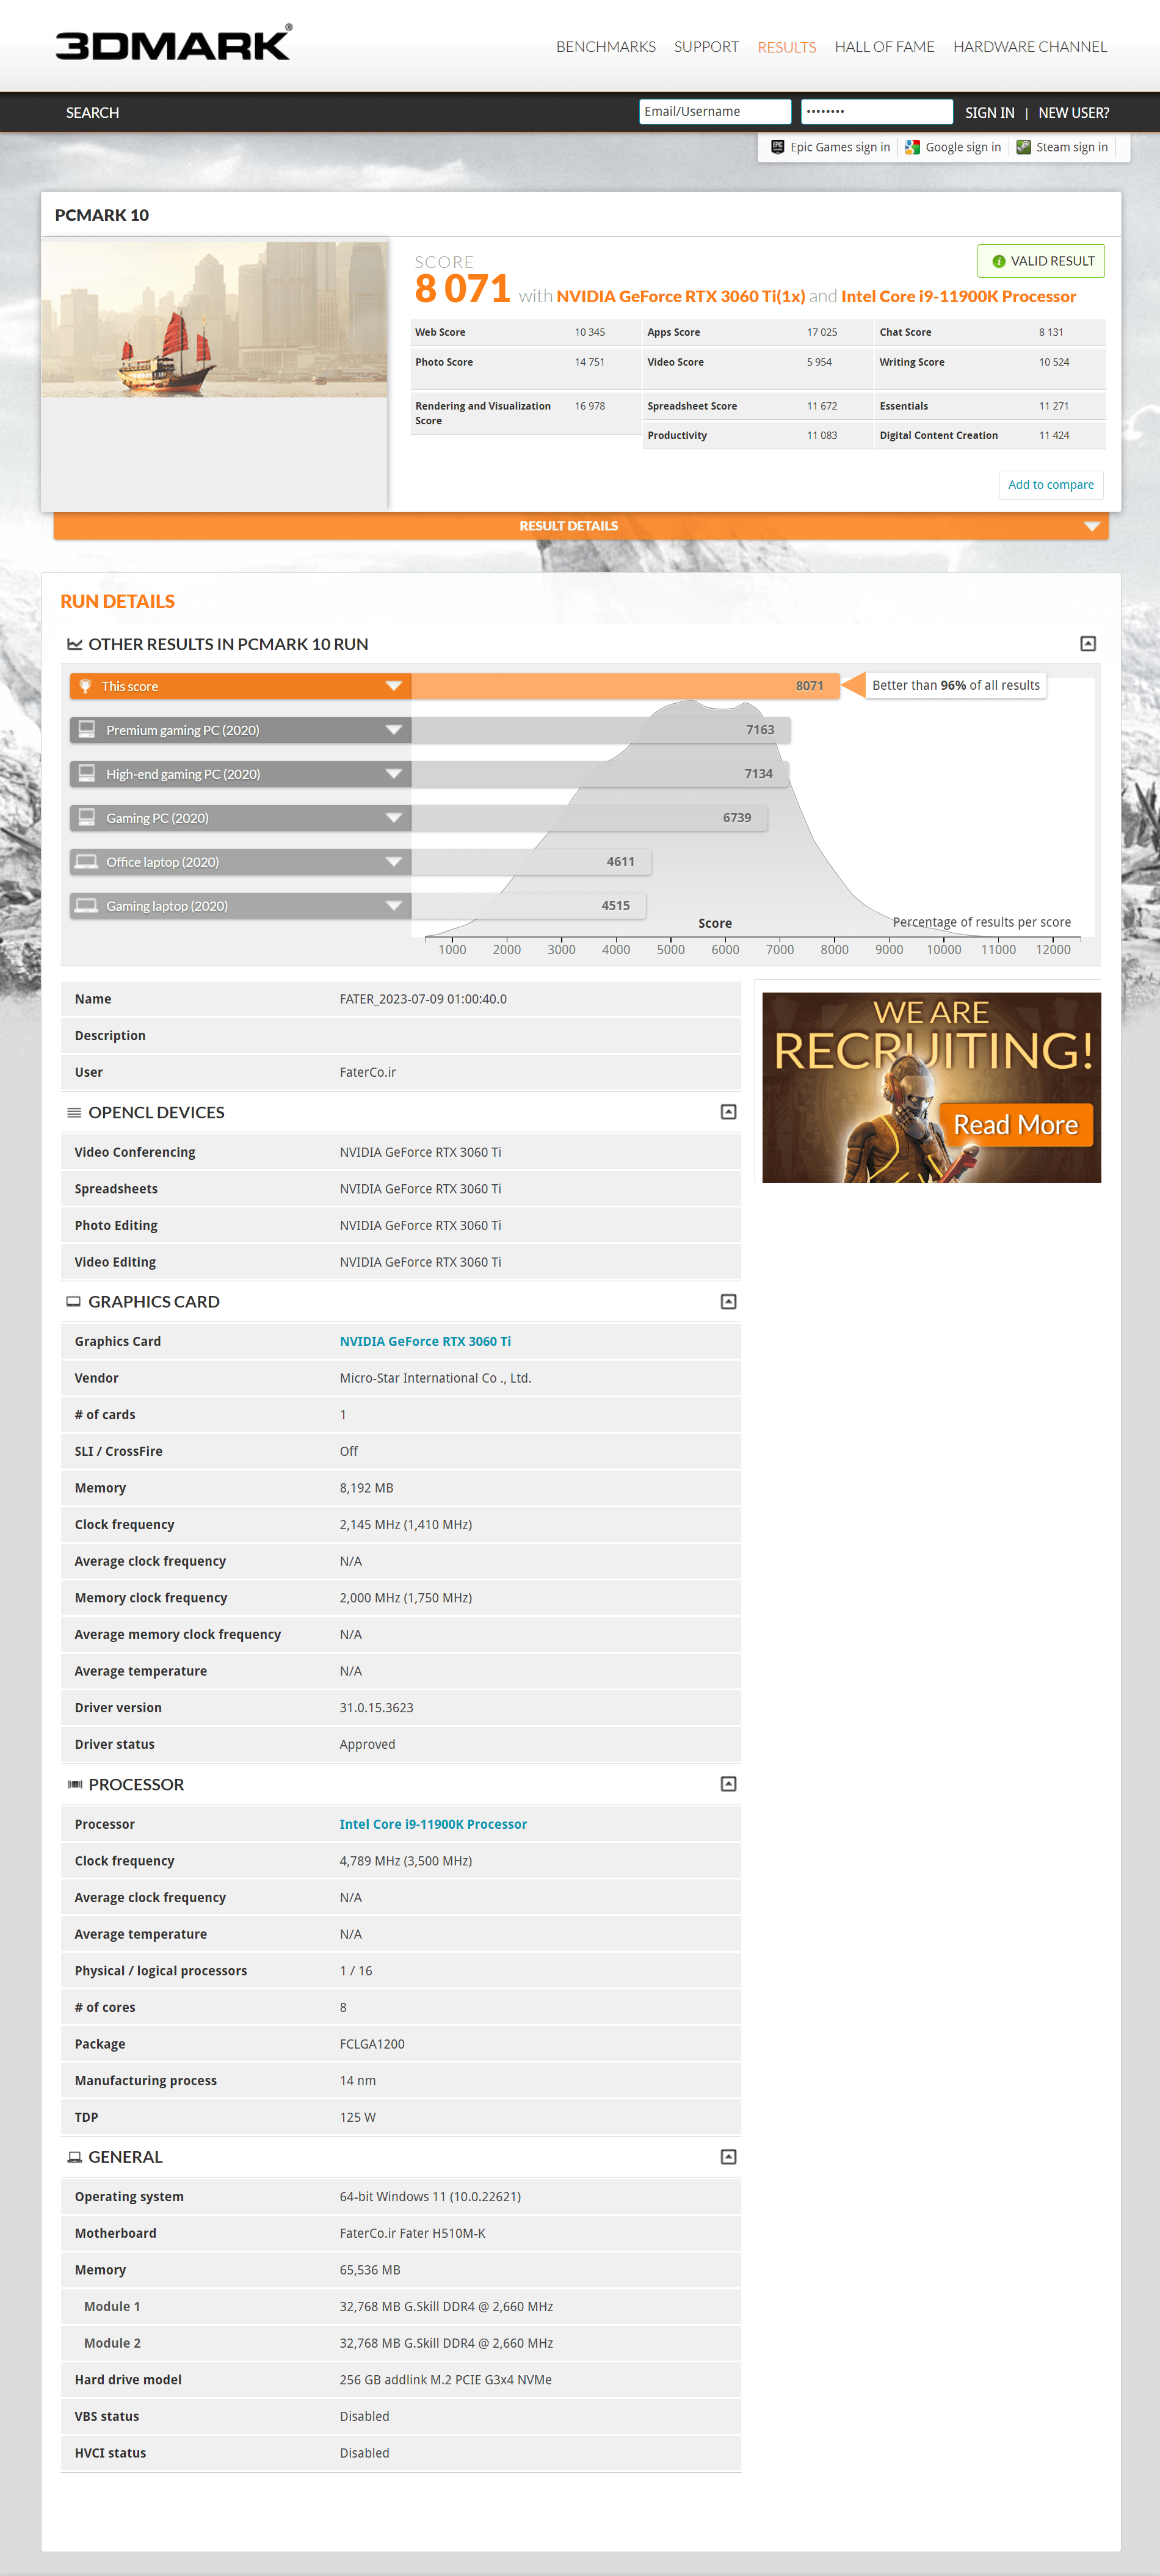Expand Gaming laptop (2020) dropdown

(x=393, y=906)
